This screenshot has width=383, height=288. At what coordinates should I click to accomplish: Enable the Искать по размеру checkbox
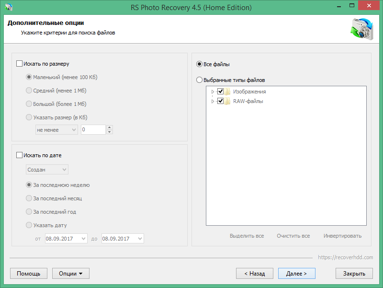(20, 63)
